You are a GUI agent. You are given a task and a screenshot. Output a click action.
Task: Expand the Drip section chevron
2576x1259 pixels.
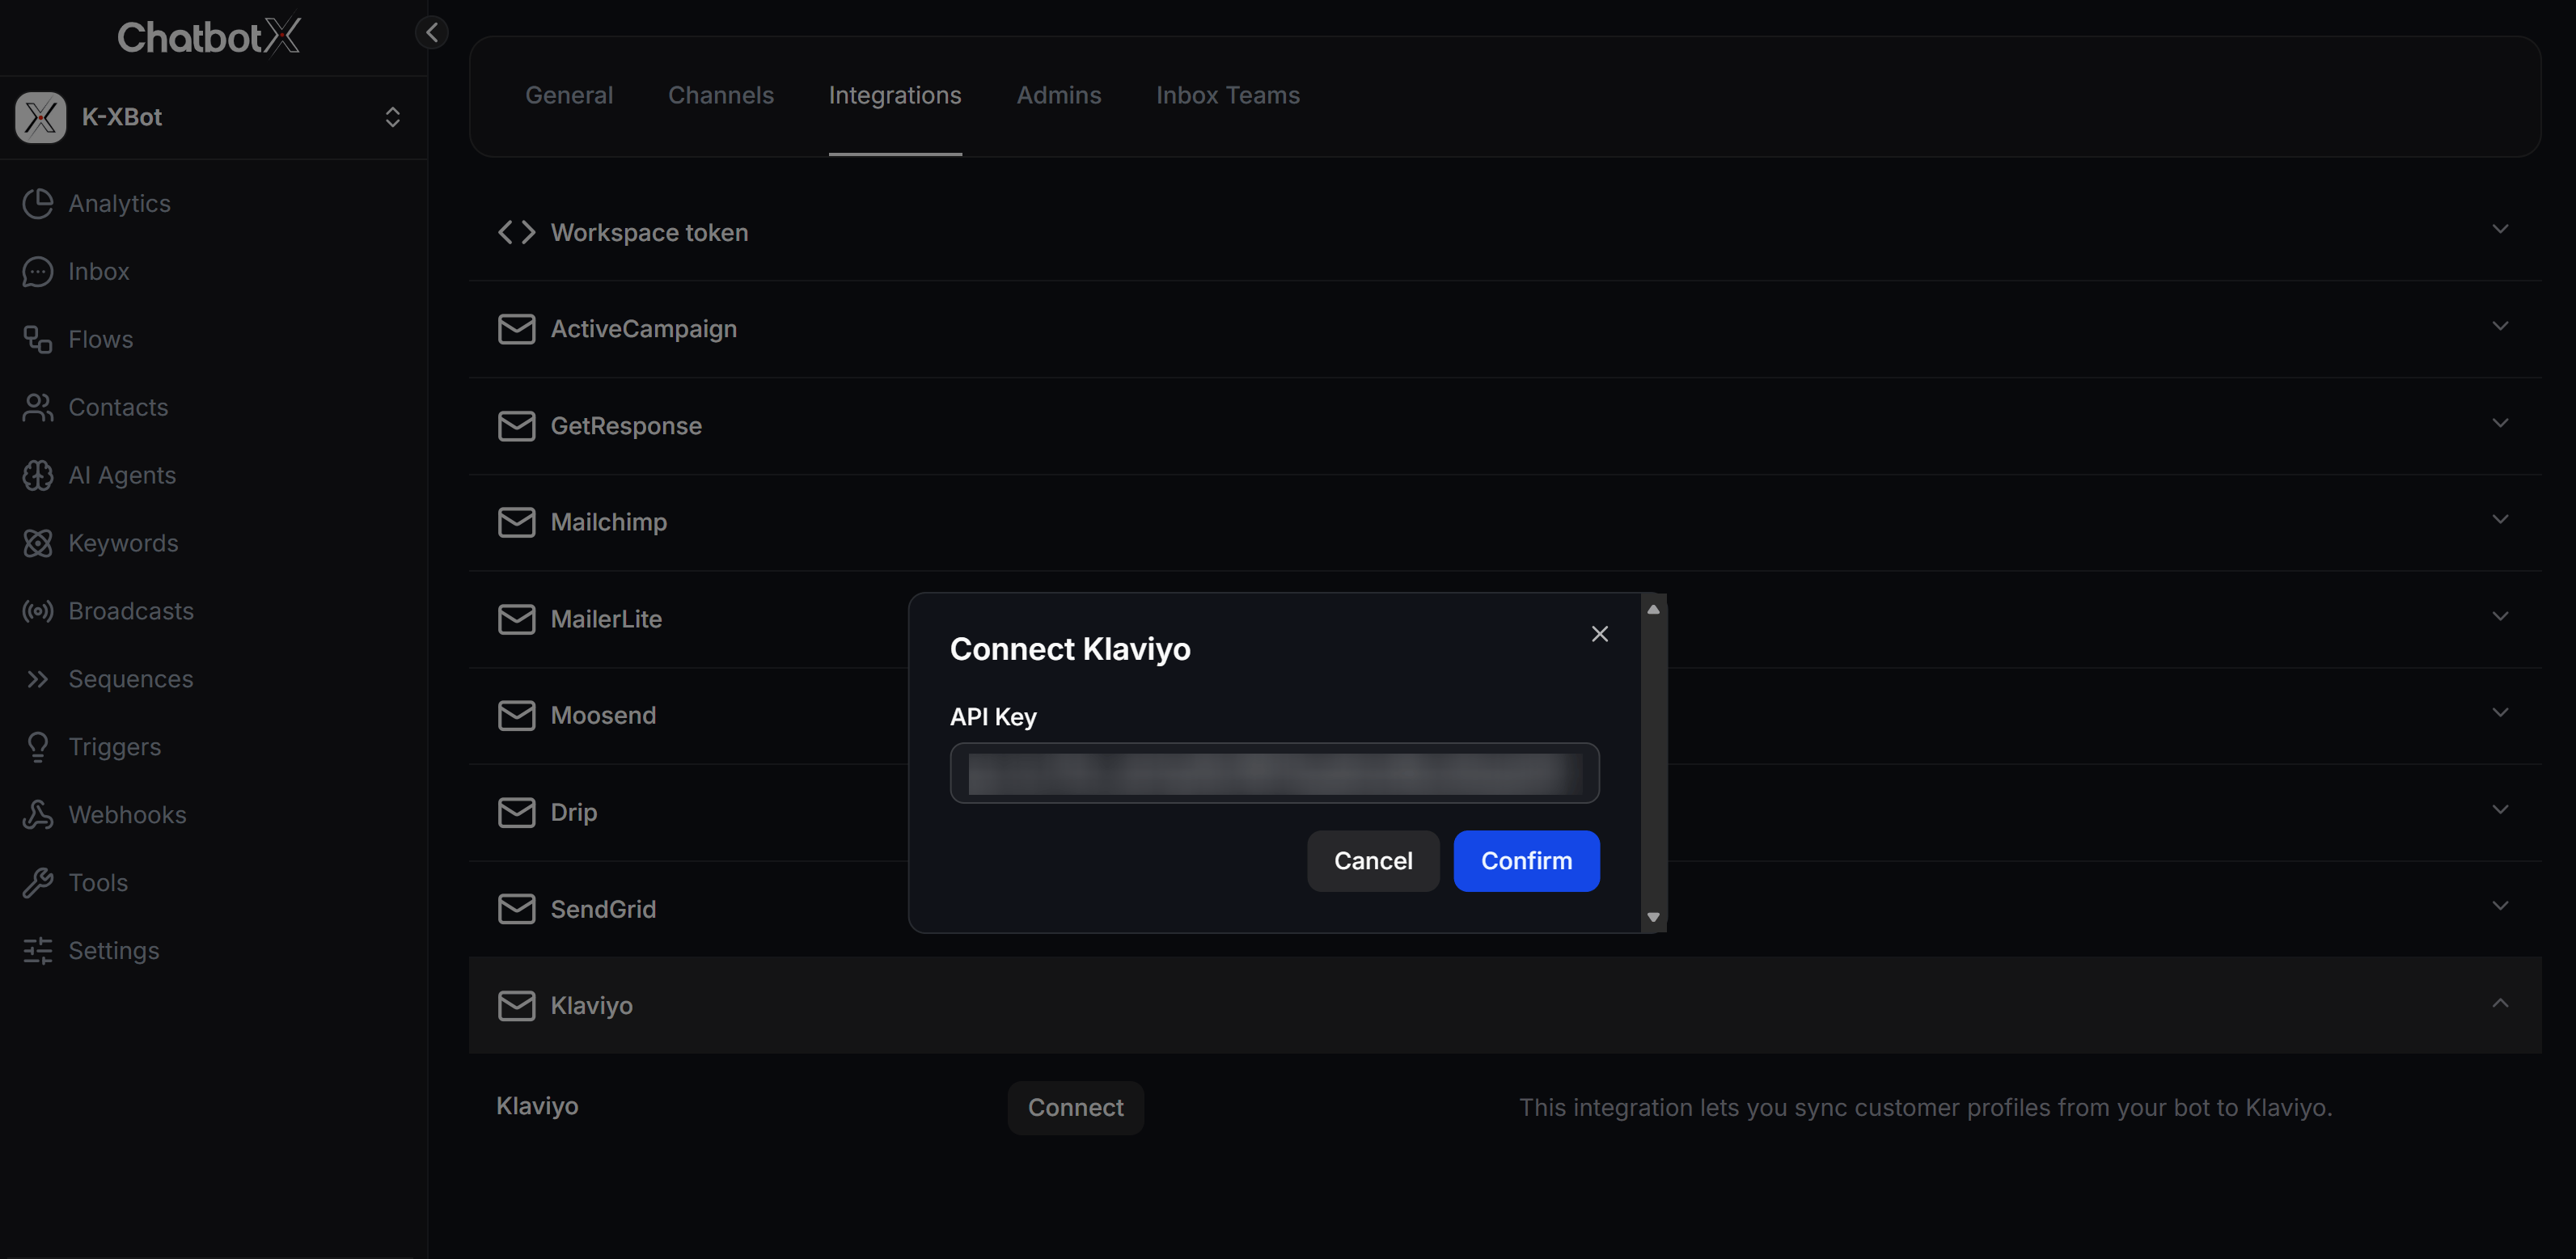tap(2500, 810)
